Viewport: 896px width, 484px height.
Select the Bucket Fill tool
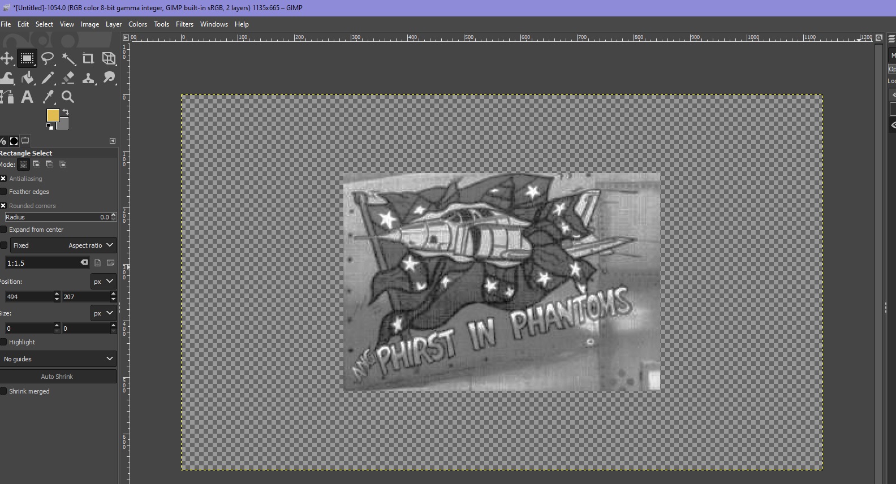click(27, 78)
